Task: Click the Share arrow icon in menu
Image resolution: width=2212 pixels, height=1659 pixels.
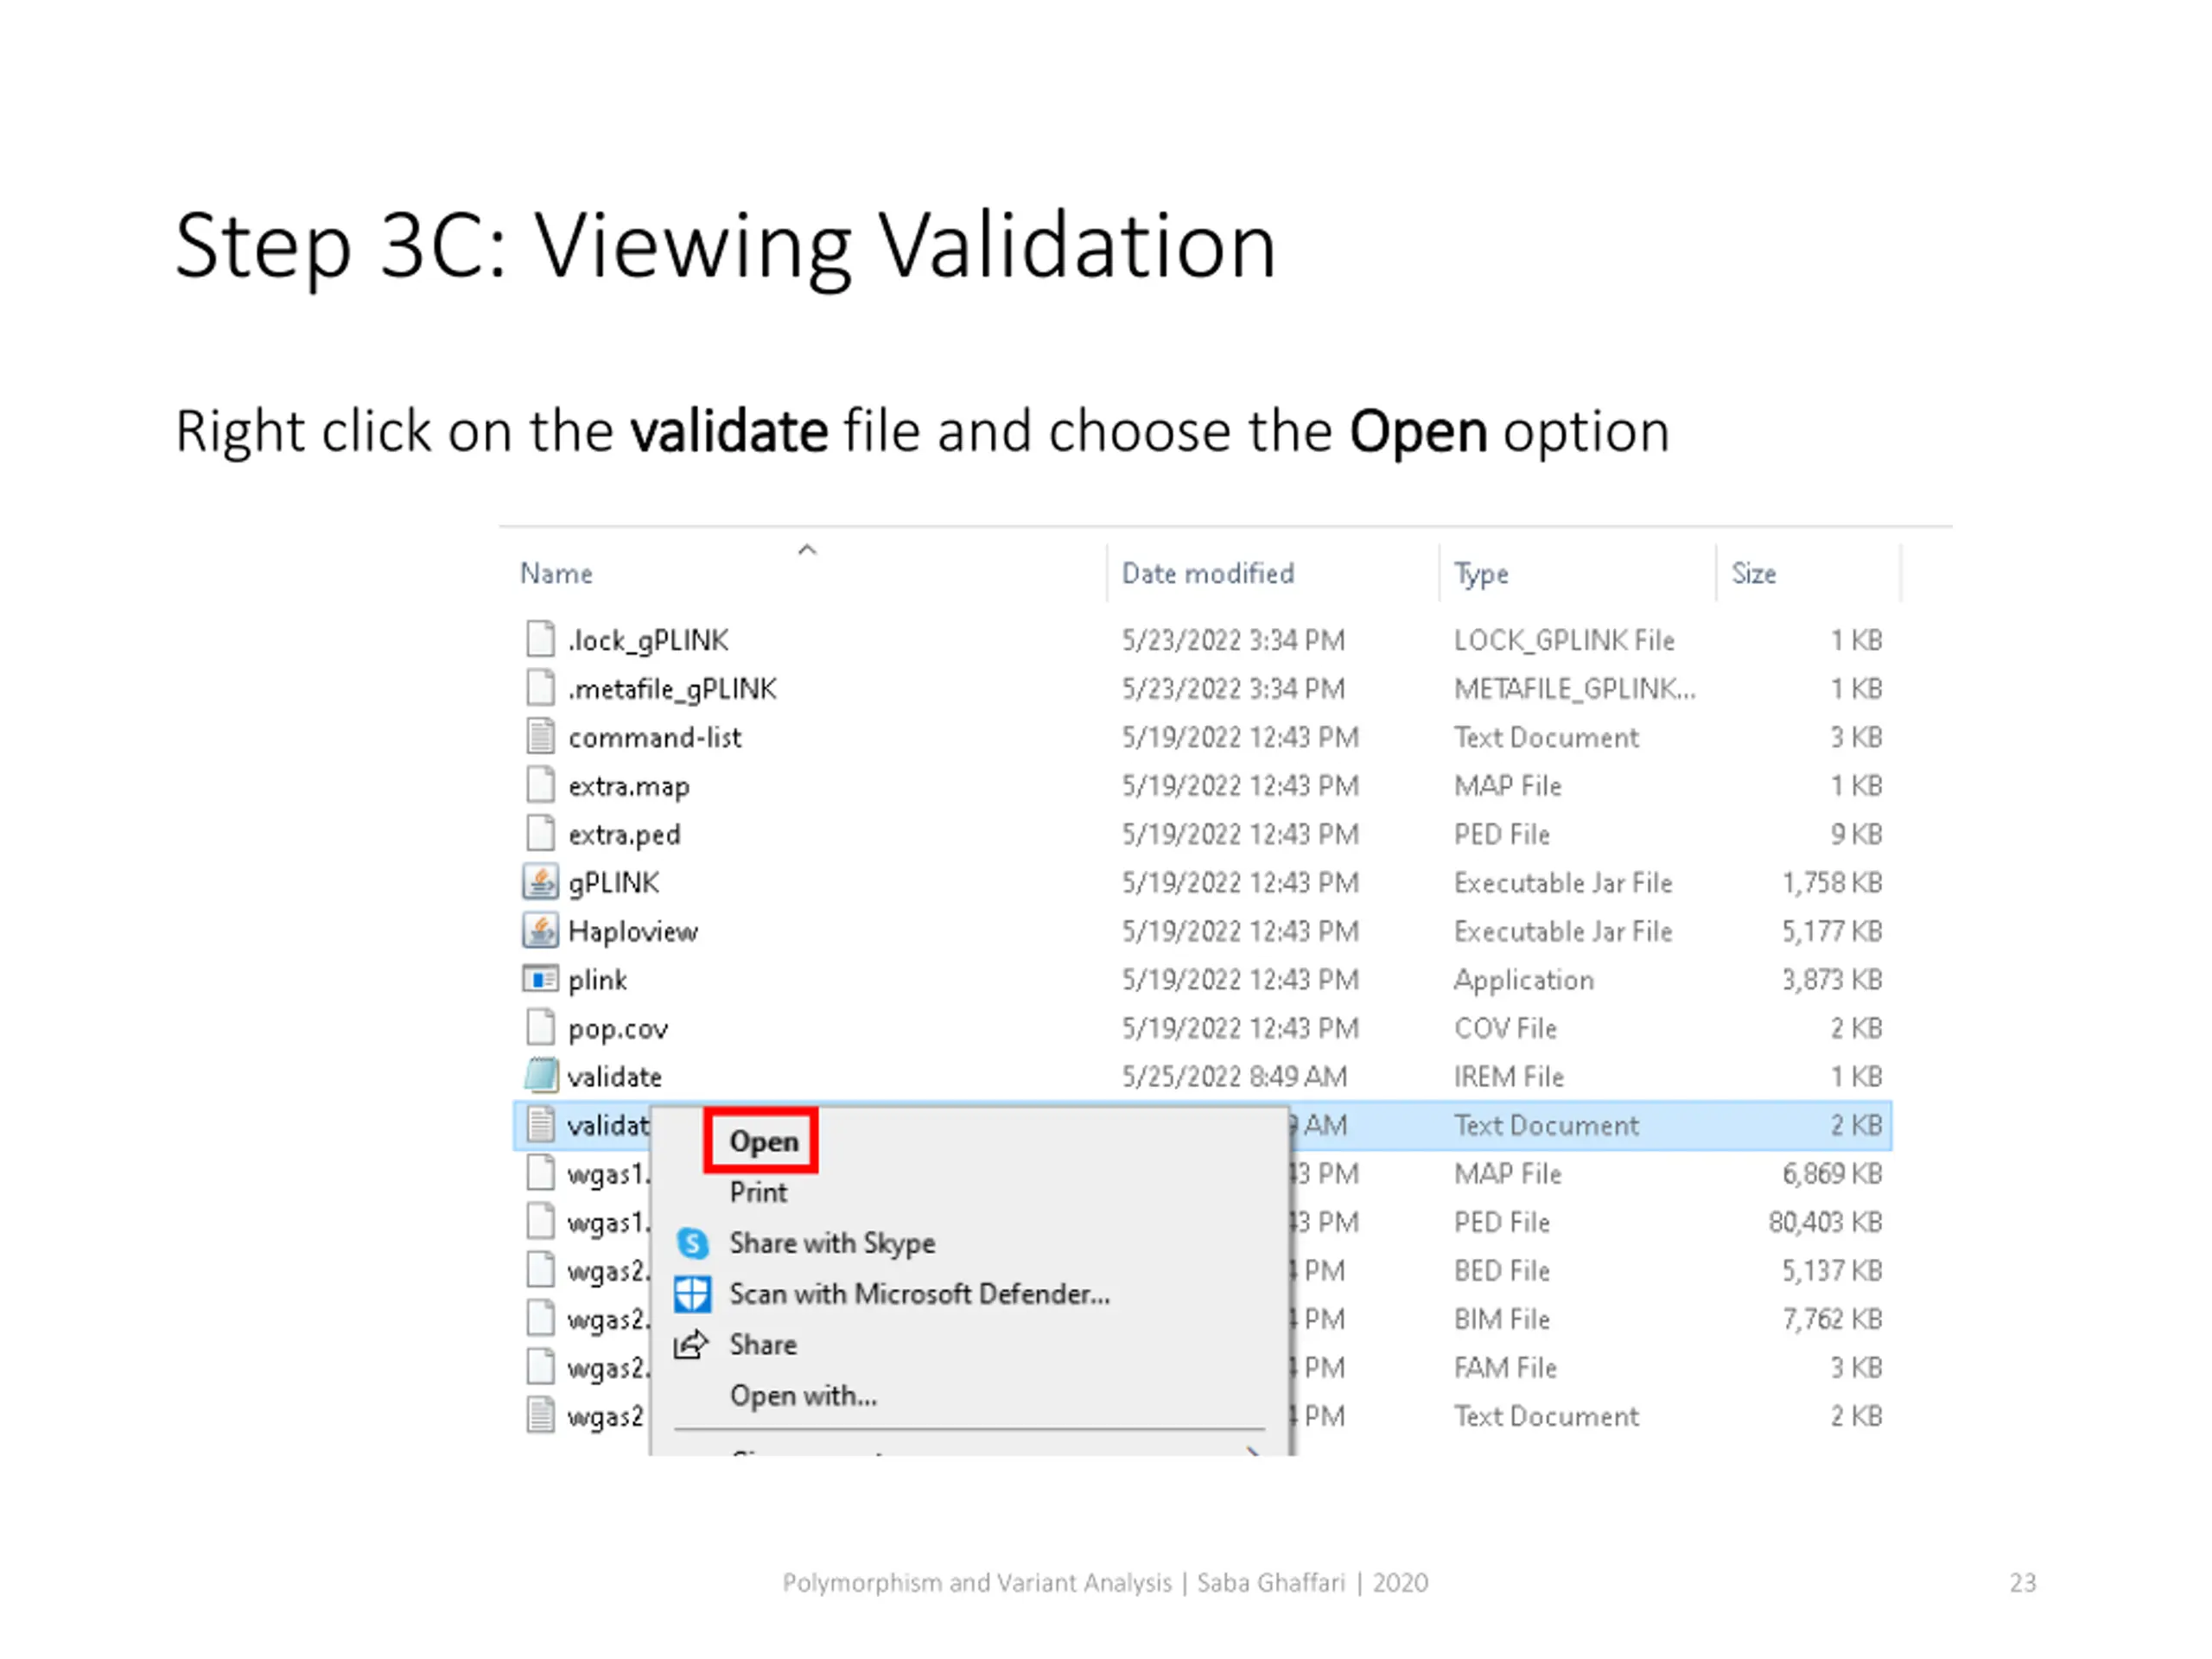Action: (x=691, y=1345)
